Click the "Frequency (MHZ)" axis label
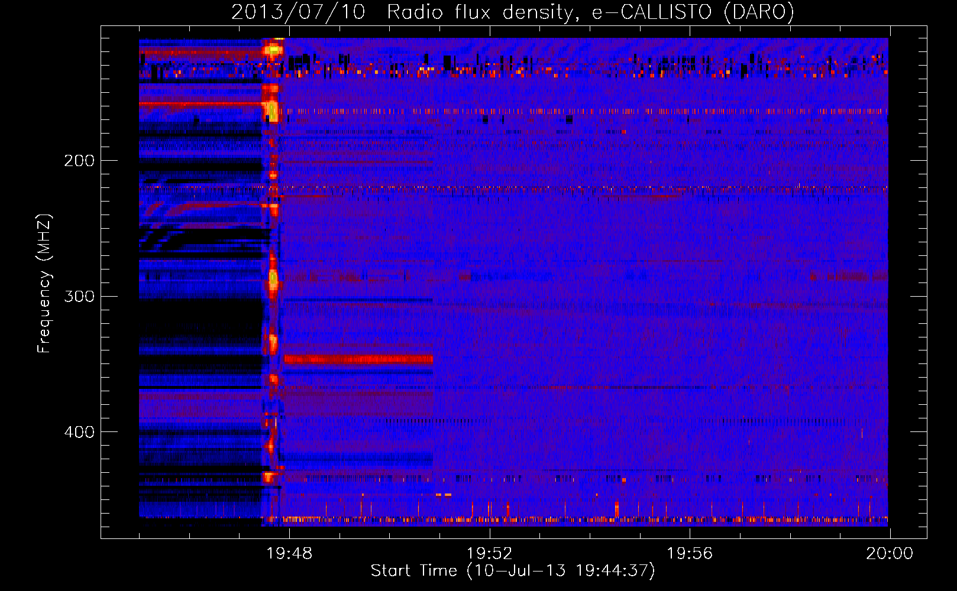 pyautogui.click(x=44, y=284)
